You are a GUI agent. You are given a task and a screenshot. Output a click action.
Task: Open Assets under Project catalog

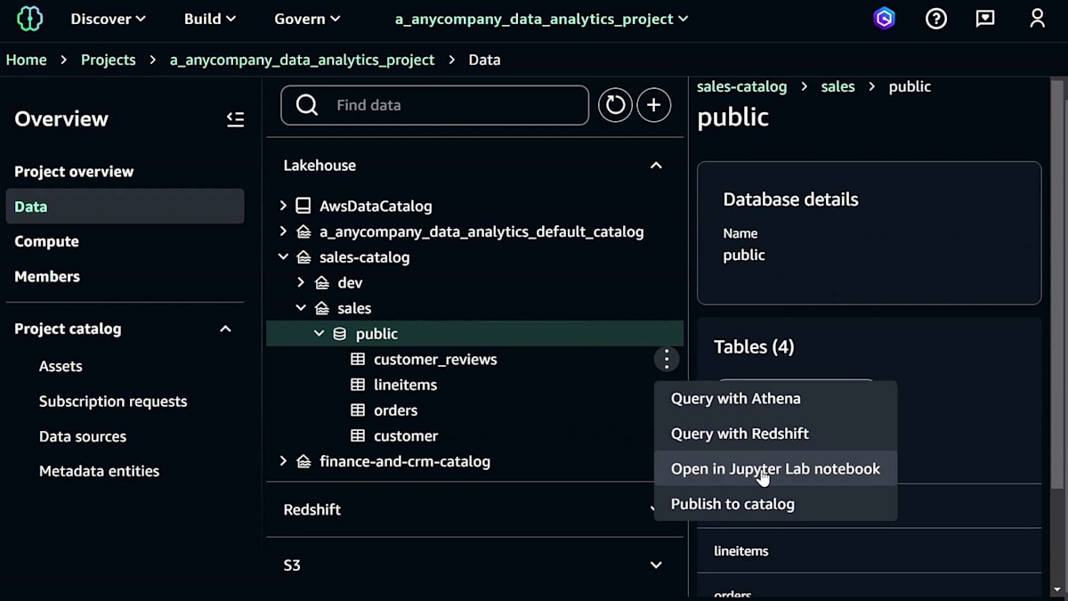pyautogui.click(x=61, y=366)
